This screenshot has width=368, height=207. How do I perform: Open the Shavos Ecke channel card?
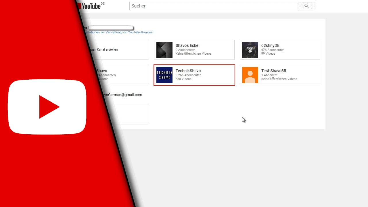[x=194, y=50]
